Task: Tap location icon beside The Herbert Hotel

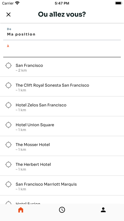Action: [x=9, y=164]
